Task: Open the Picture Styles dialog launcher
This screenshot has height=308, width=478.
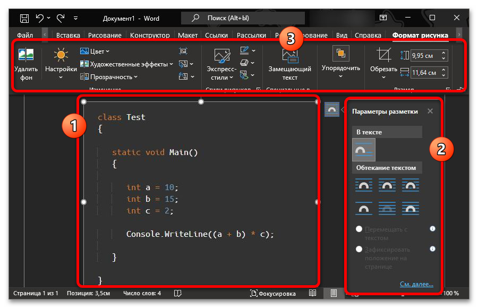Action: (259, 89)
